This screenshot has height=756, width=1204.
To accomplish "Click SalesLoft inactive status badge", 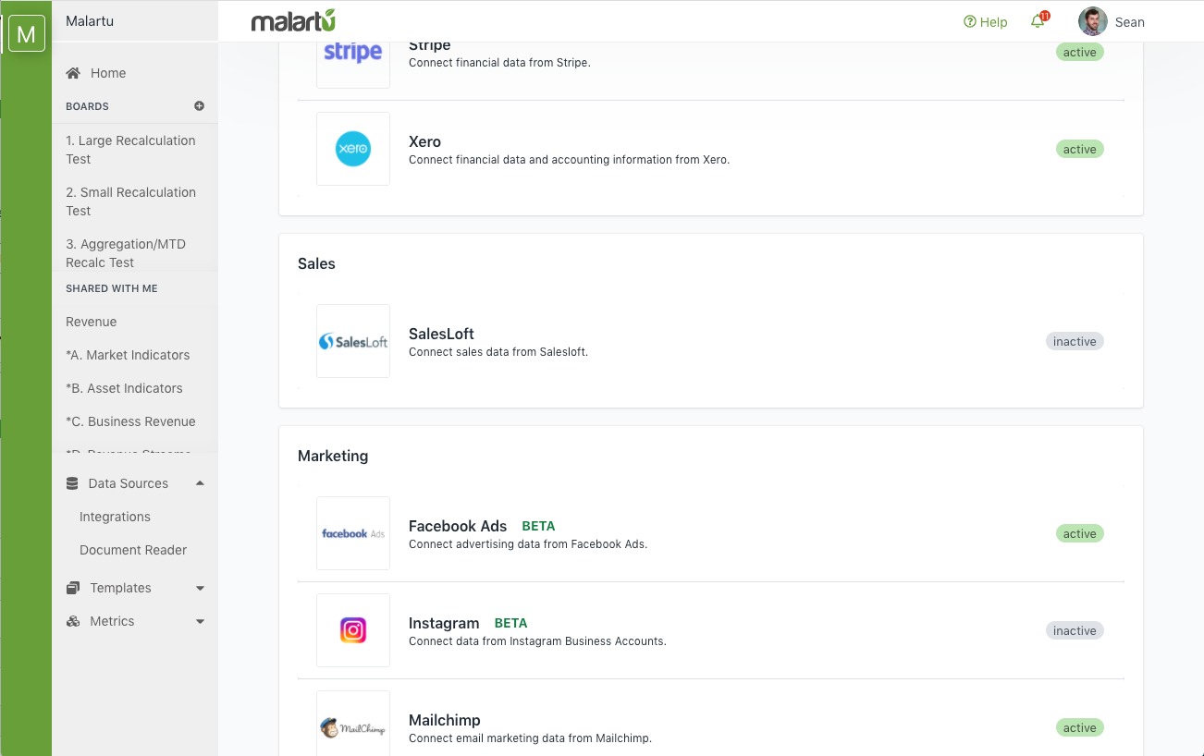I will tap(1075, 341).
